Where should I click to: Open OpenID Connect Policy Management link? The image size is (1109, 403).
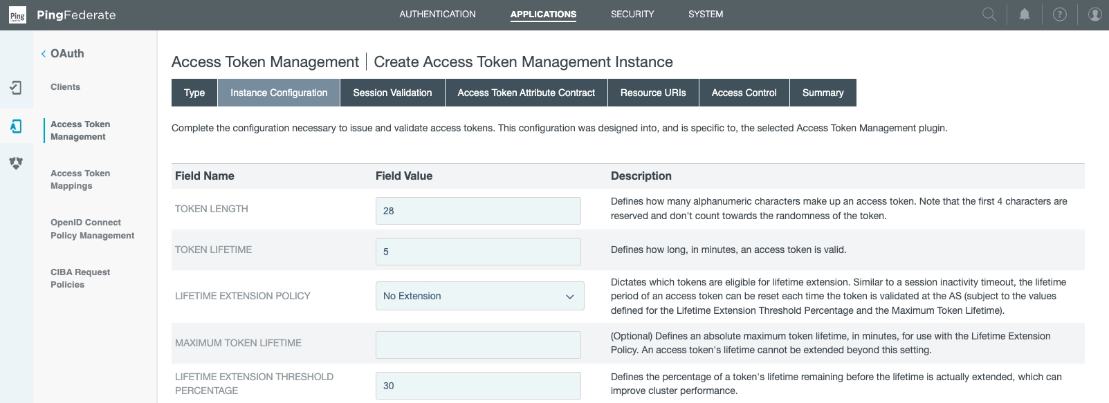[92, 229]
